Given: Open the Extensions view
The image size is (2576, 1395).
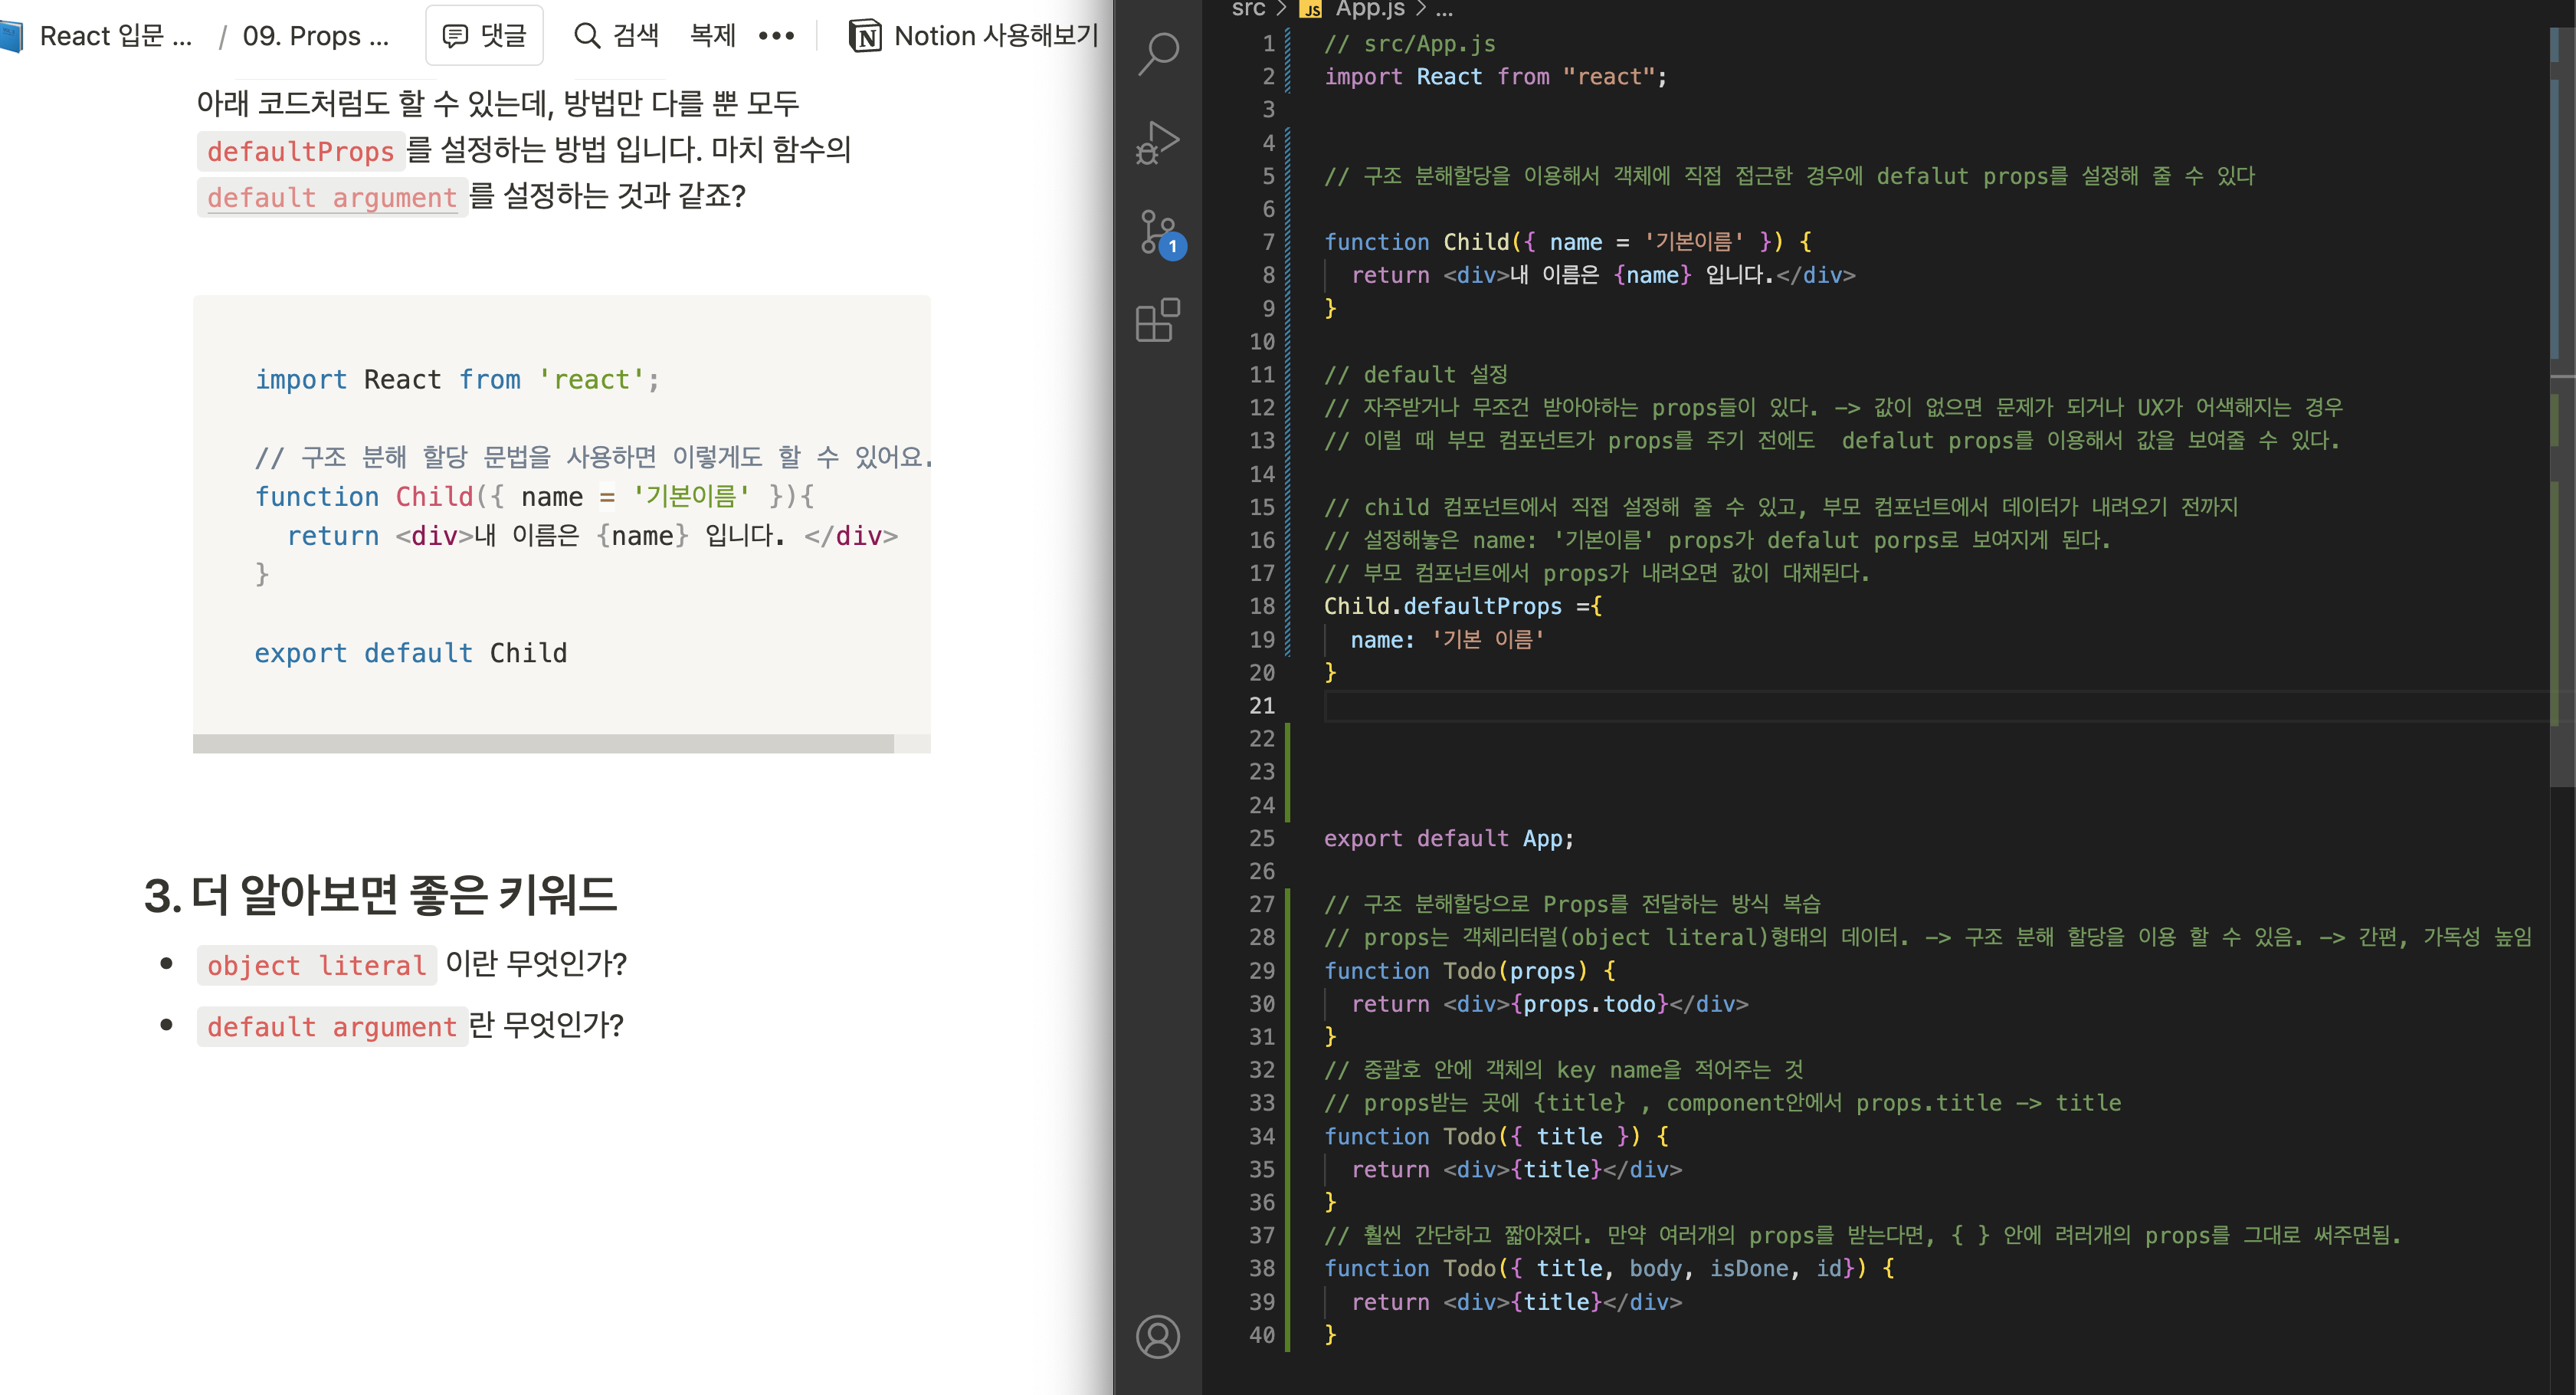Looking at the screenshot, I should point(1158,321).
